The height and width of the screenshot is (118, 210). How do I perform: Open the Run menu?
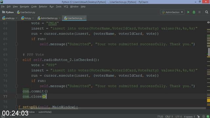point(52,7)
